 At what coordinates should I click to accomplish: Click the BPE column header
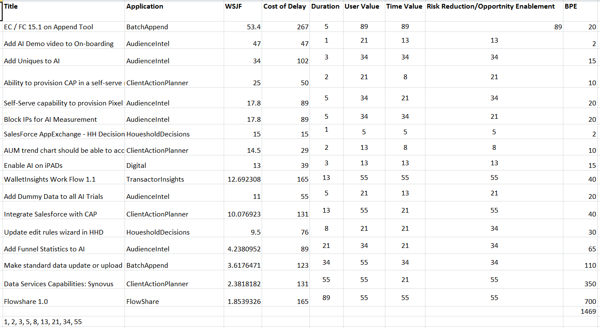click(581, 12)
